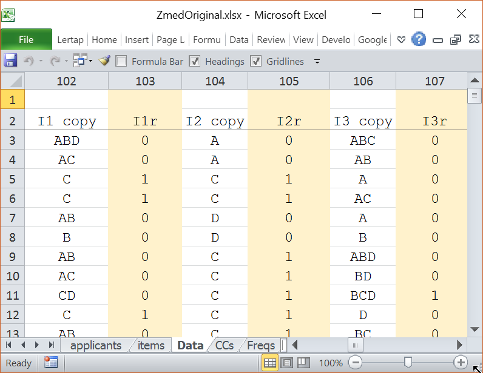Click the zoom in plus icon
The image size is (483, 373).
tap(461, 363)
